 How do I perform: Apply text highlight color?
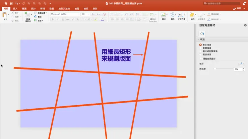[x=95, y=19]
